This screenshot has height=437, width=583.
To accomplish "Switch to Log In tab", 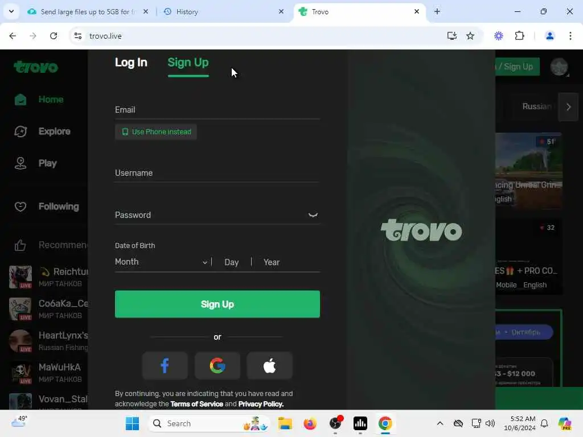I will pos(131,63).
